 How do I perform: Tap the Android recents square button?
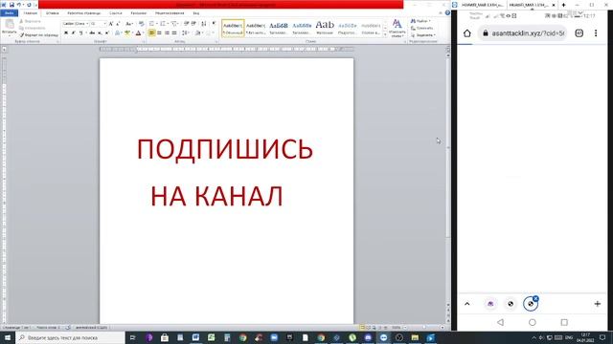(x=564, y=322)
